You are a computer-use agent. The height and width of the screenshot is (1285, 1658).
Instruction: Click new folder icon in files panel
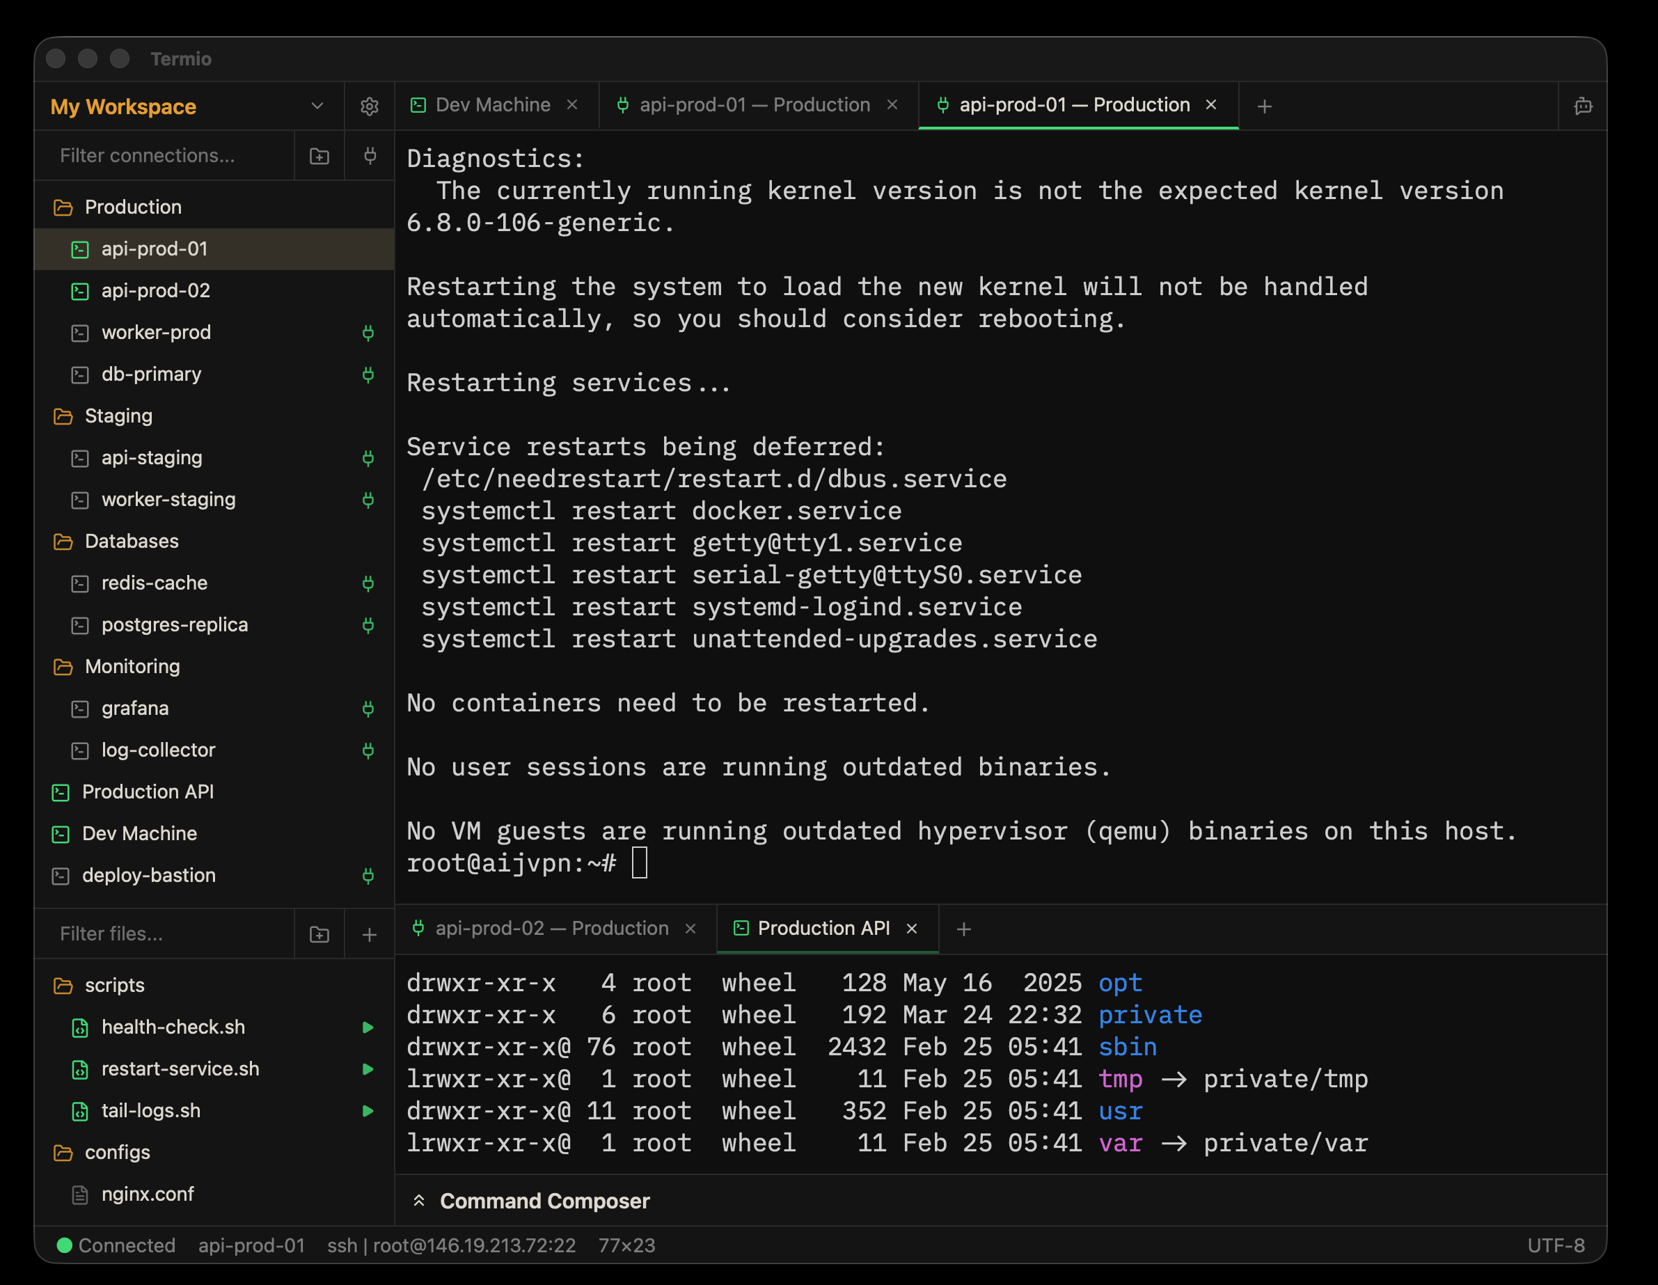[319, 934]
